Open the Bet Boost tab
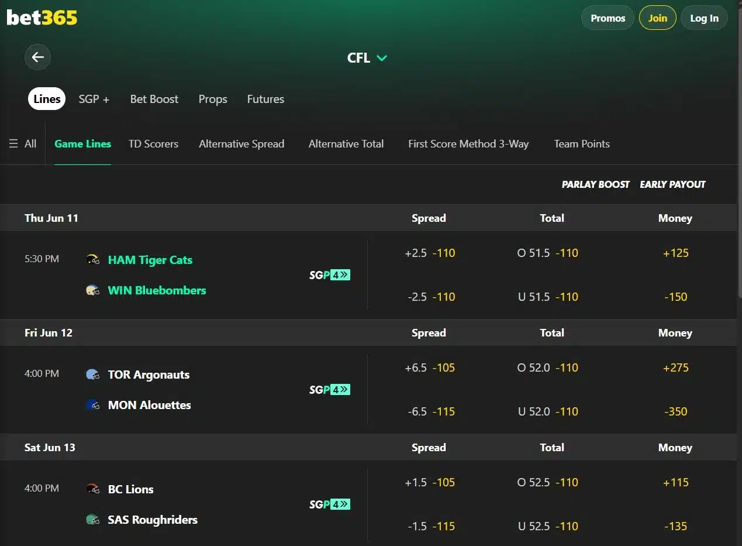The width and height of the screenshot is (742, 546). pyautogui.click(x=154, y=99)
